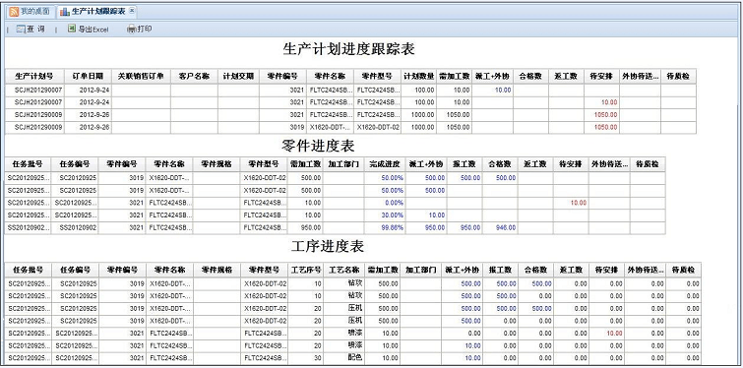The width and height of the screenshot is (743, 368).
Task: Sort by 生产计划号 column header
Action: pos(33,76)
